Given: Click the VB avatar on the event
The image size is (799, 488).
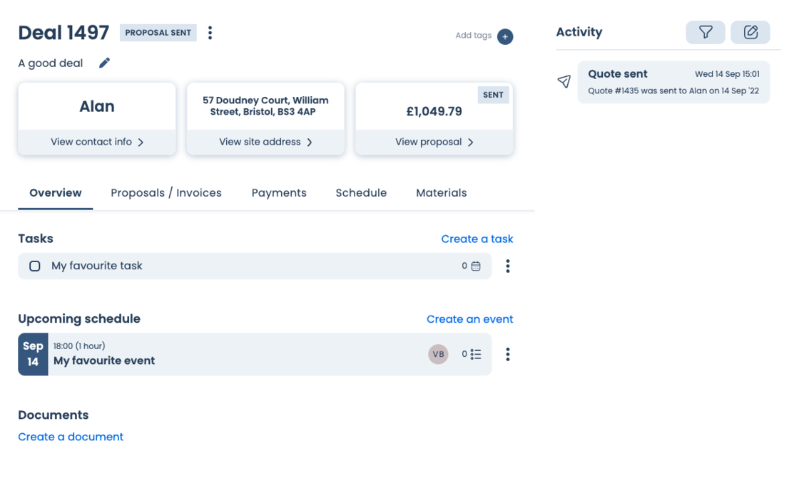Looking at the screenshot, I should tap(438, 354).
